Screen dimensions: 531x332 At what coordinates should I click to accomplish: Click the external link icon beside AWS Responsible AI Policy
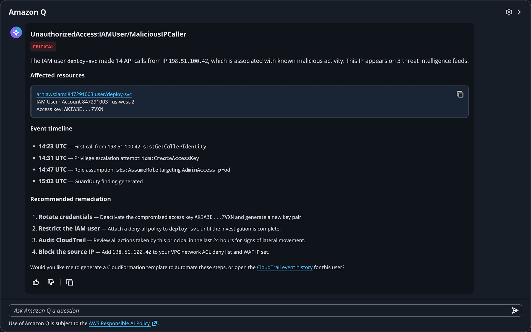tap(154, 323)
